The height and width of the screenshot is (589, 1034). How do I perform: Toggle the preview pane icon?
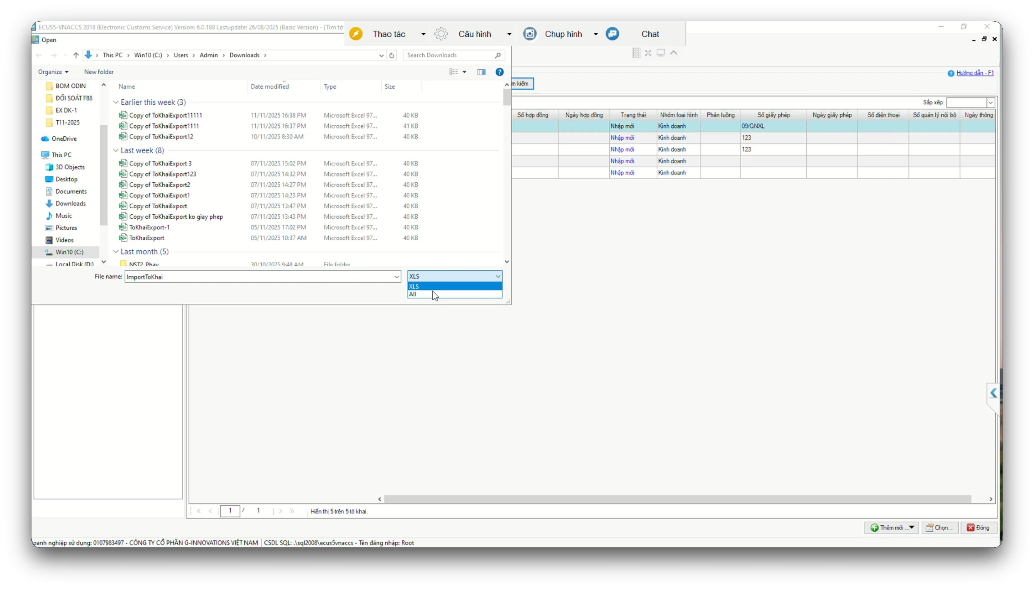click(x=481, y=72)
